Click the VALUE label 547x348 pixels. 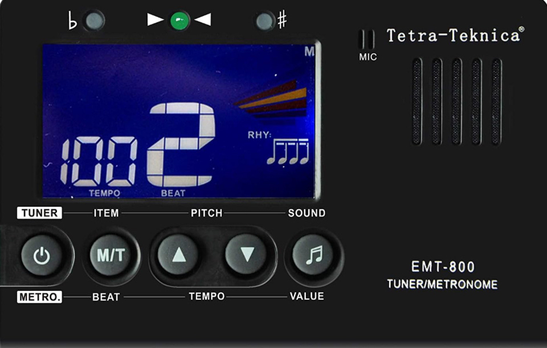307,296
